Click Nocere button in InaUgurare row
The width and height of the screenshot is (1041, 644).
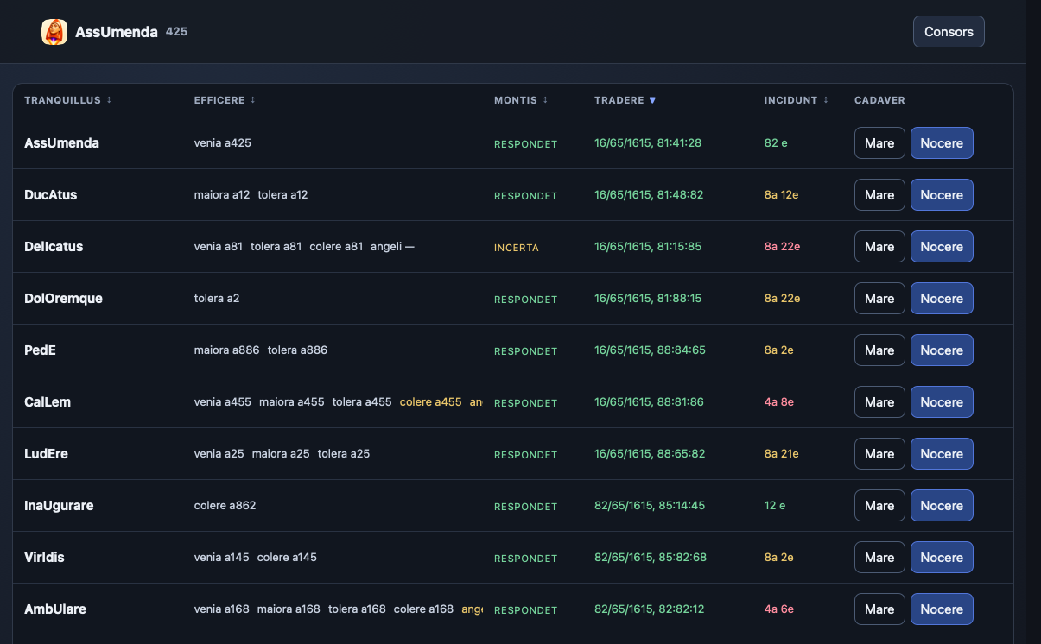(x=942, y=506)
